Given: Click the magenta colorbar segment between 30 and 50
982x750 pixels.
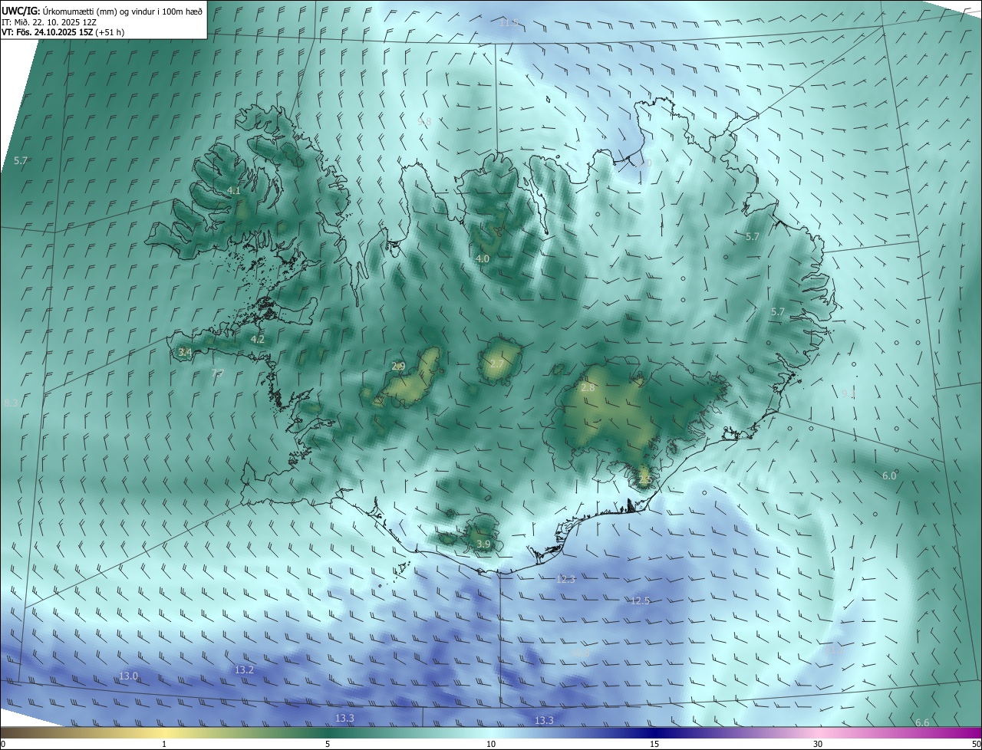Looking at the screenshot, I should (899, 733).
